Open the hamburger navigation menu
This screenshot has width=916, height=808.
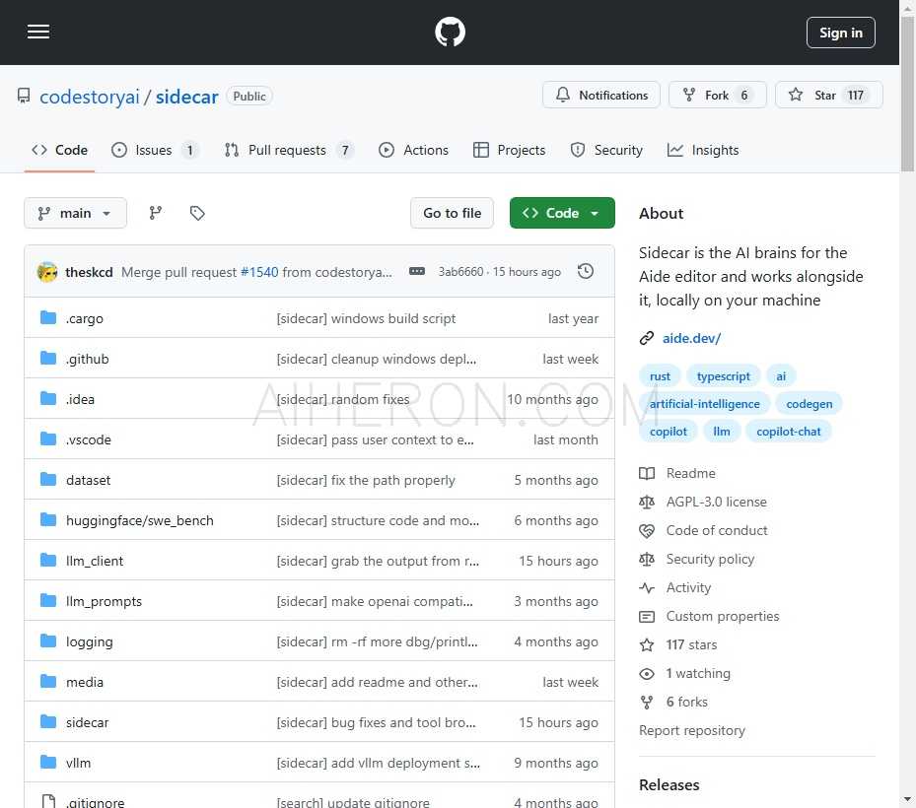(x=38, y=33)
